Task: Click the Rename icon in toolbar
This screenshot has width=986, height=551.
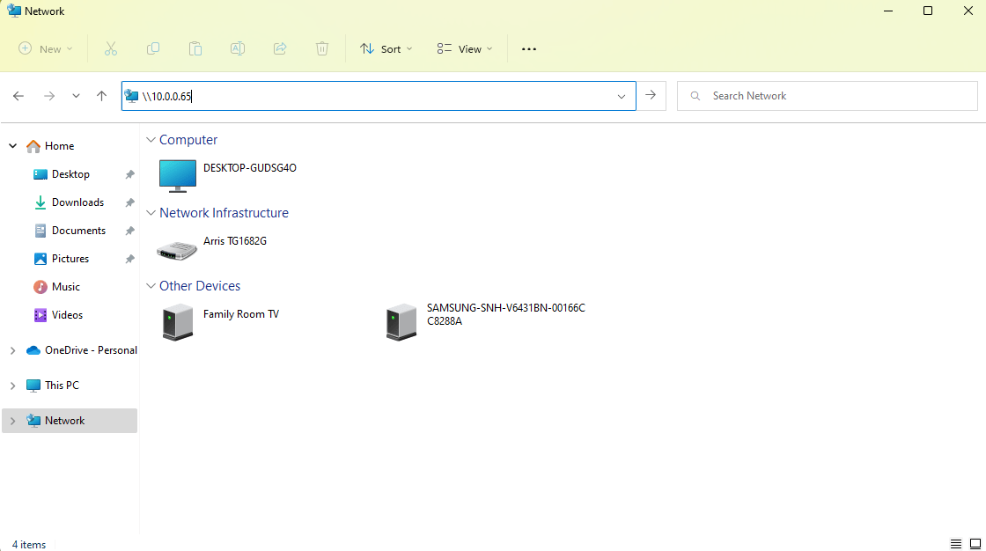Action: (x=238, y=48)
